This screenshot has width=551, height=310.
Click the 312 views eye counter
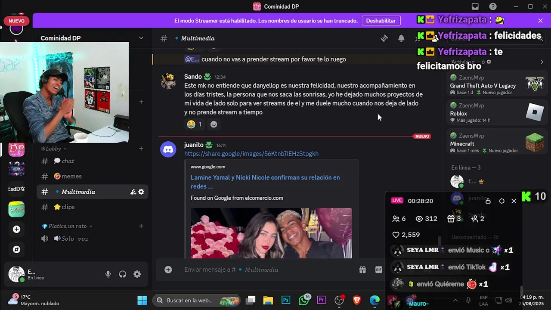426,219
